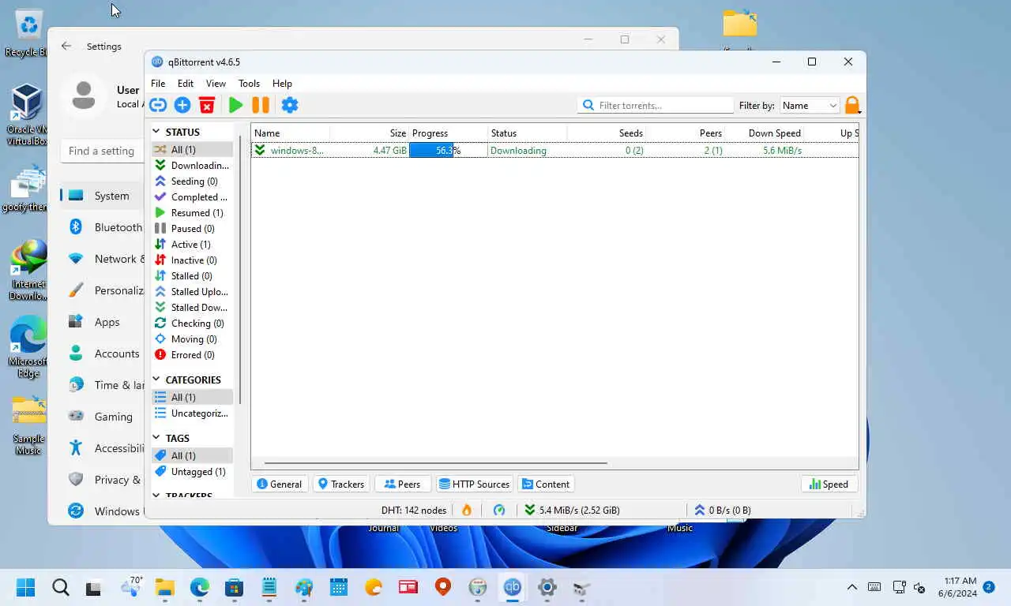Select the windows-8 torrent row
The width and height of the screenshot is (1011, 606).
[554, 150]
